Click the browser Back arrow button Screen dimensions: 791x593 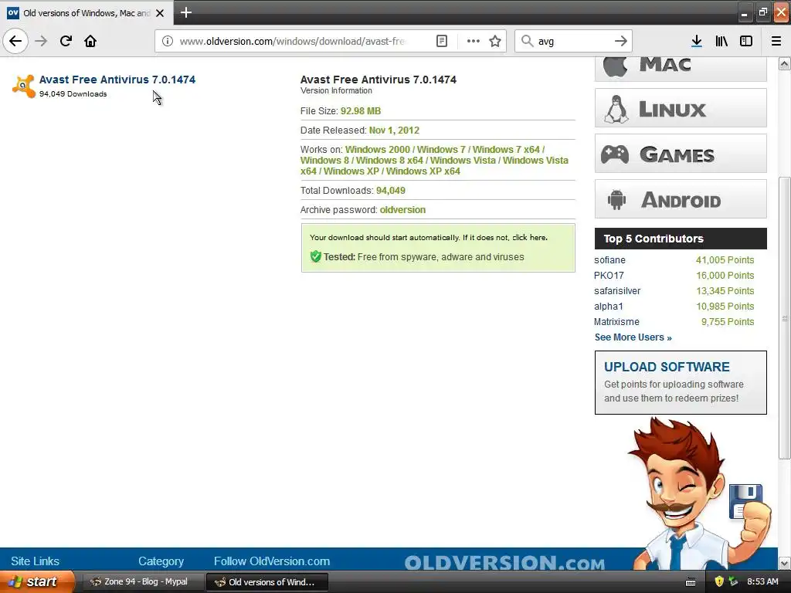[x=15, y=41]
